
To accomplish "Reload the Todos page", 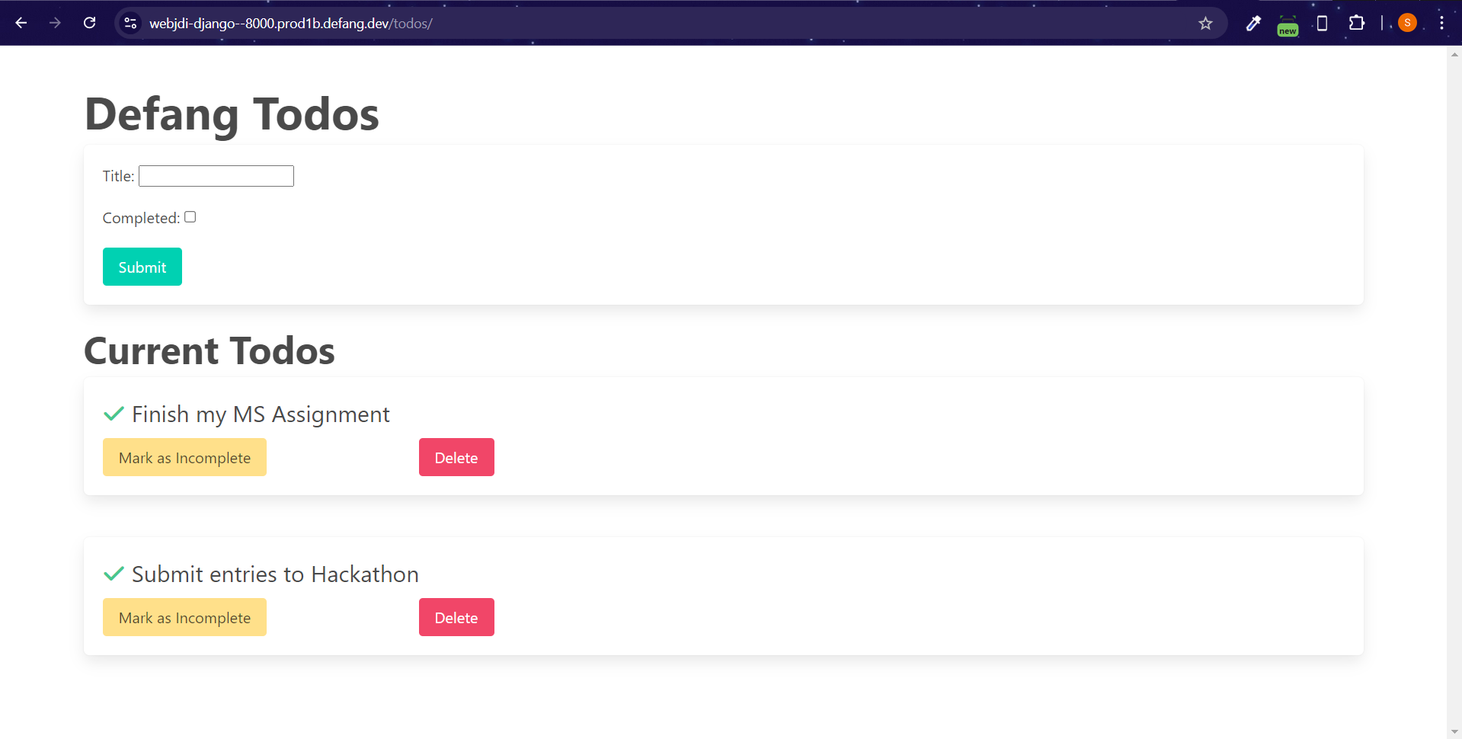I will [89, 23].
